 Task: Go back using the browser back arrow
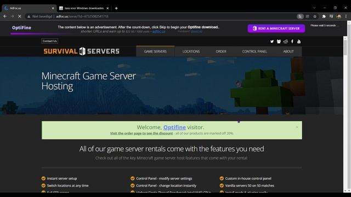pyautogui.click(x=5, y=16)
